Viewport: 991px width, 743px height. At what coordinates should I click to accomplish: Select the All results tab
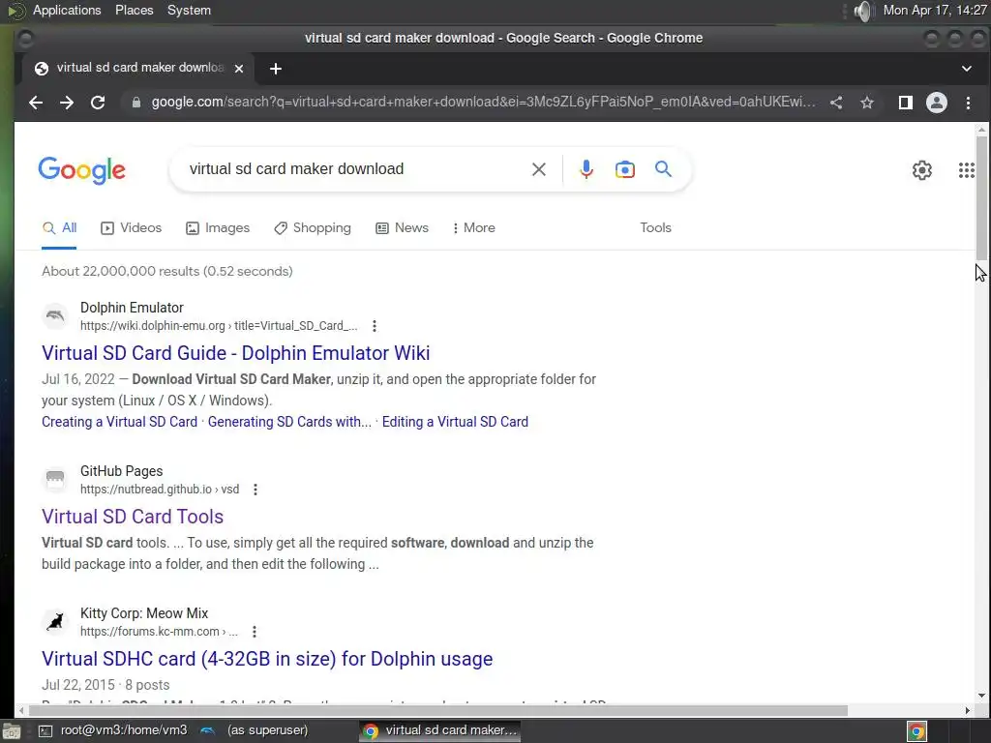pyautogui.click(x=59, y=228)
